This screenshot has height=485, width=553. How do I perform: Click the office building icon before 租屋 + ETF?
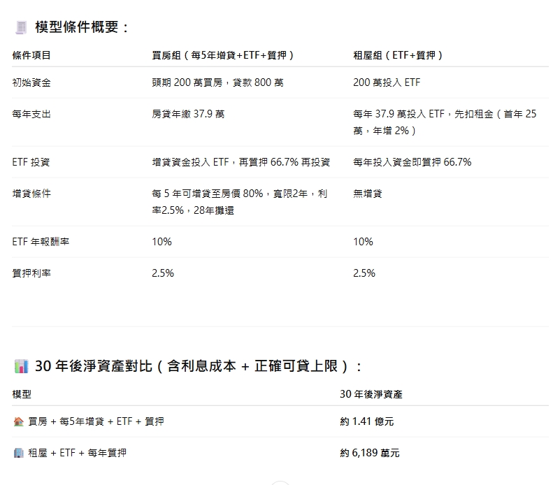coord(19,453)
